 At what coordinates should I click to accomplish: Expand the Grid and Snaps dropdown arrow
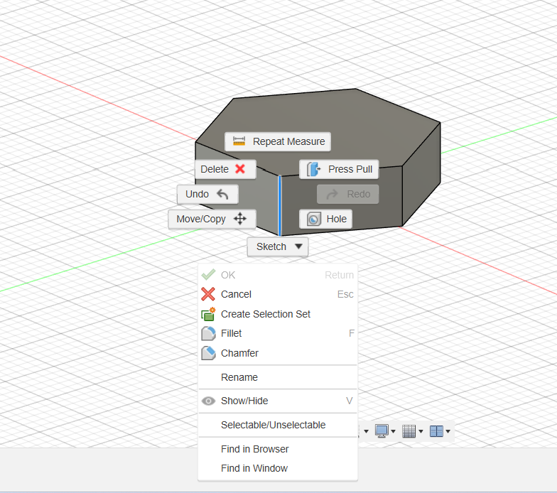click(x=421, y=432)
